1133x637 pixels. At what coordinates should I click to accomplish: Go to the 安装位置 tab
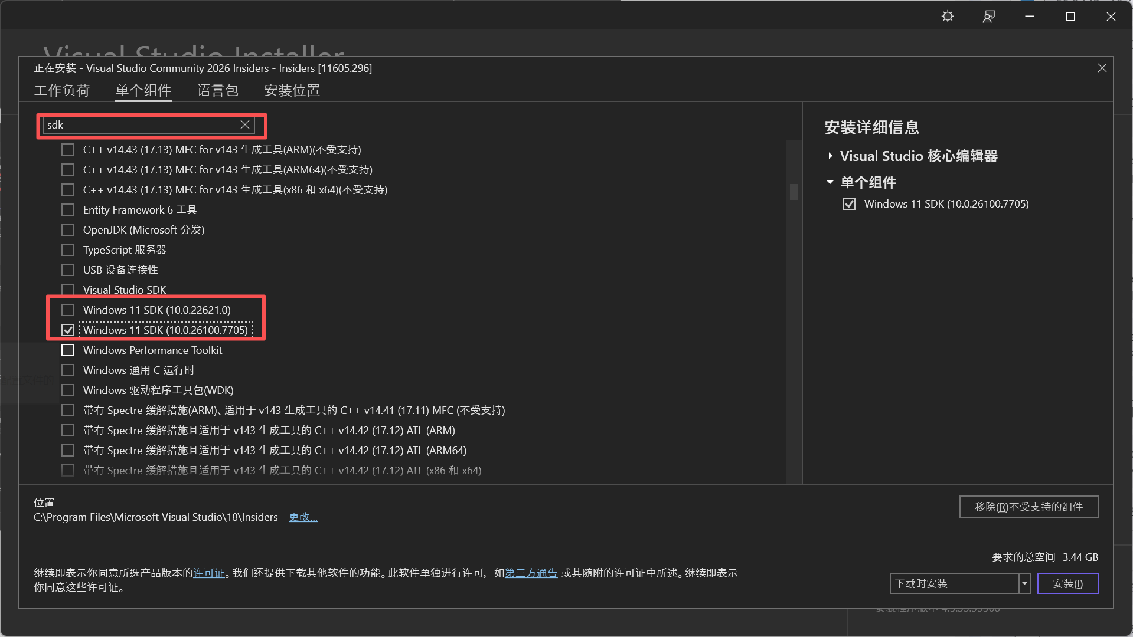[292, 90]
